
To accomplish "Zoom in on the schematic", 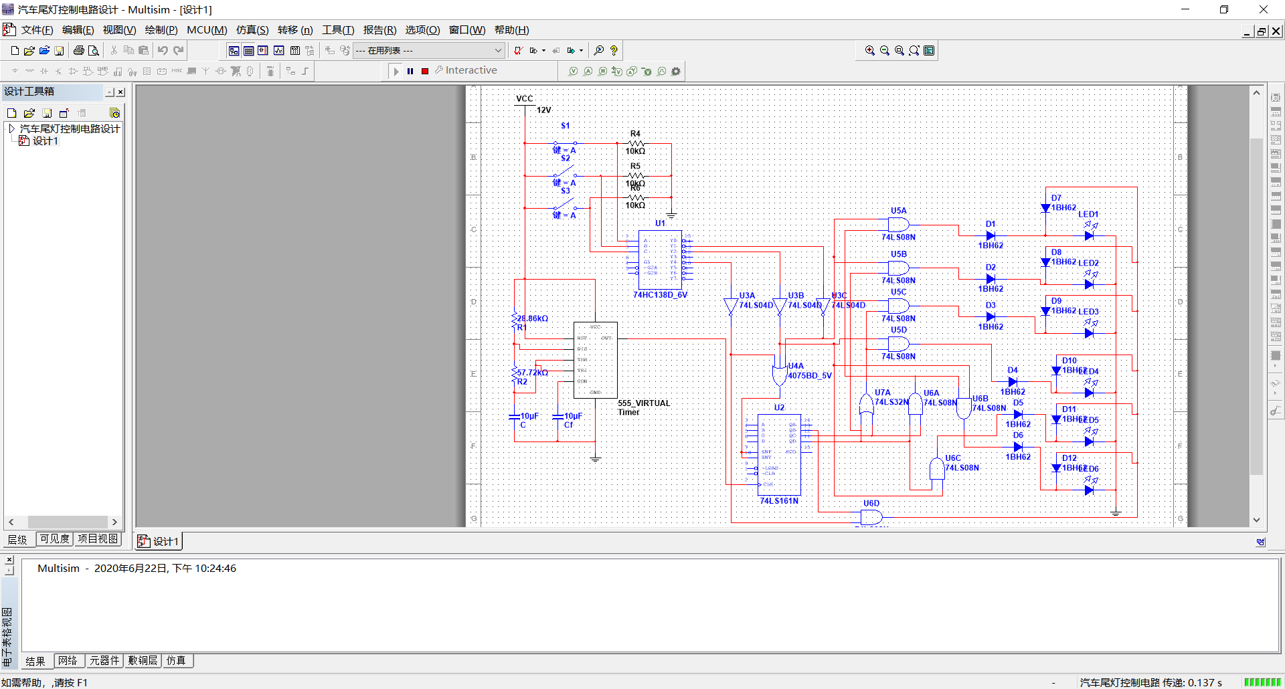I will pyautogui.click(x=869, y=50).
